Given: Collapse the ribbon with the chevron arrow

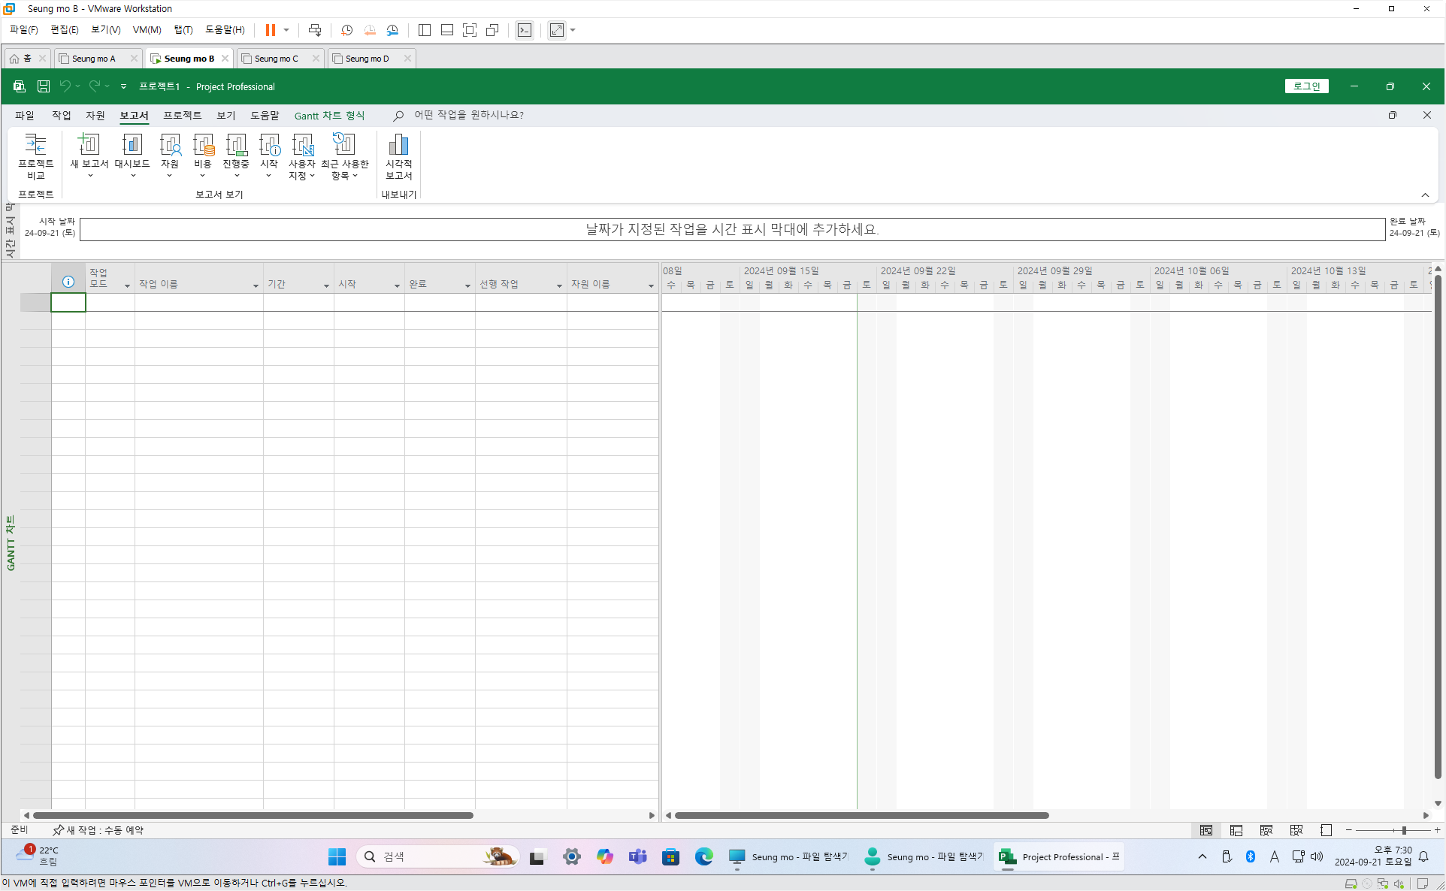Looking at the screenshot, I should (1425, 195).
